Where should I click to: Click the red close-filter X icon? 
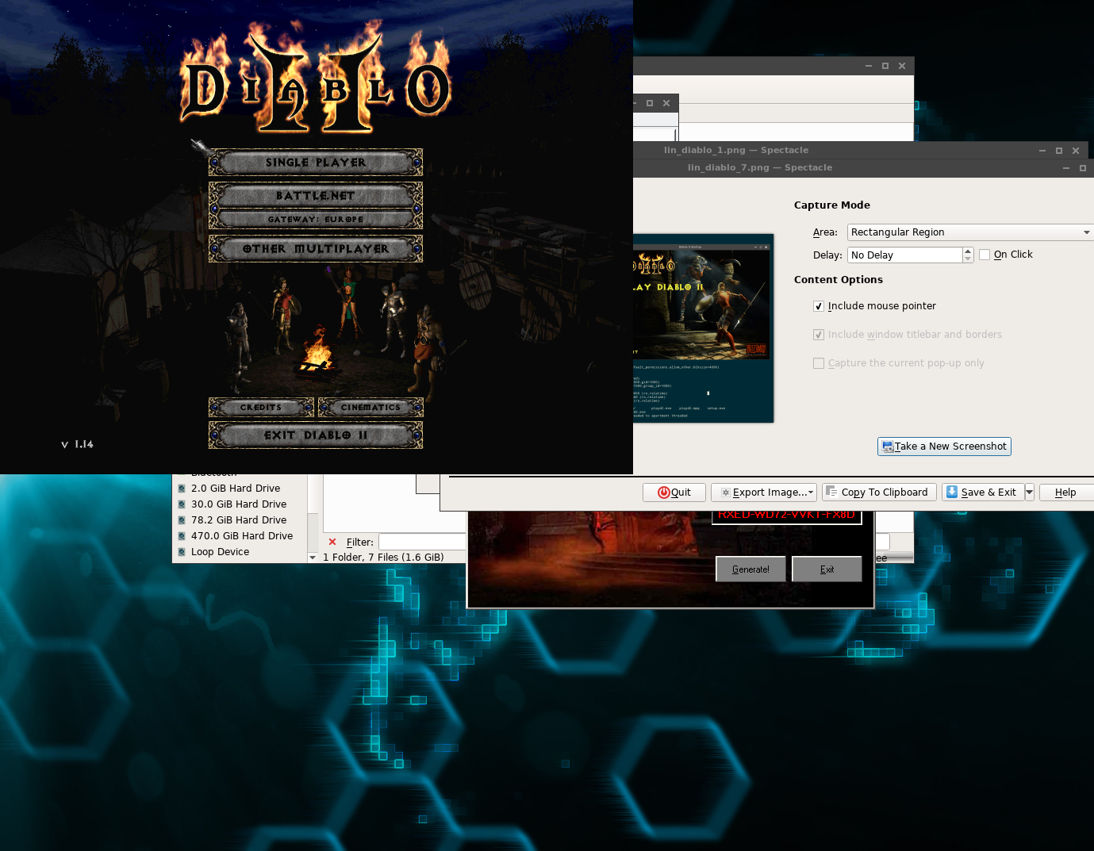[x=332, y=542]
